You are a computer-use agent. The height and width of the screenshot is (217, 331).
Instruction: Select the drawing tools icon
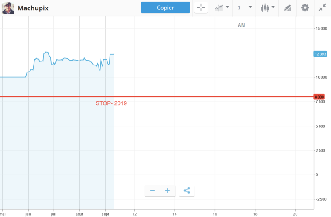287,8
